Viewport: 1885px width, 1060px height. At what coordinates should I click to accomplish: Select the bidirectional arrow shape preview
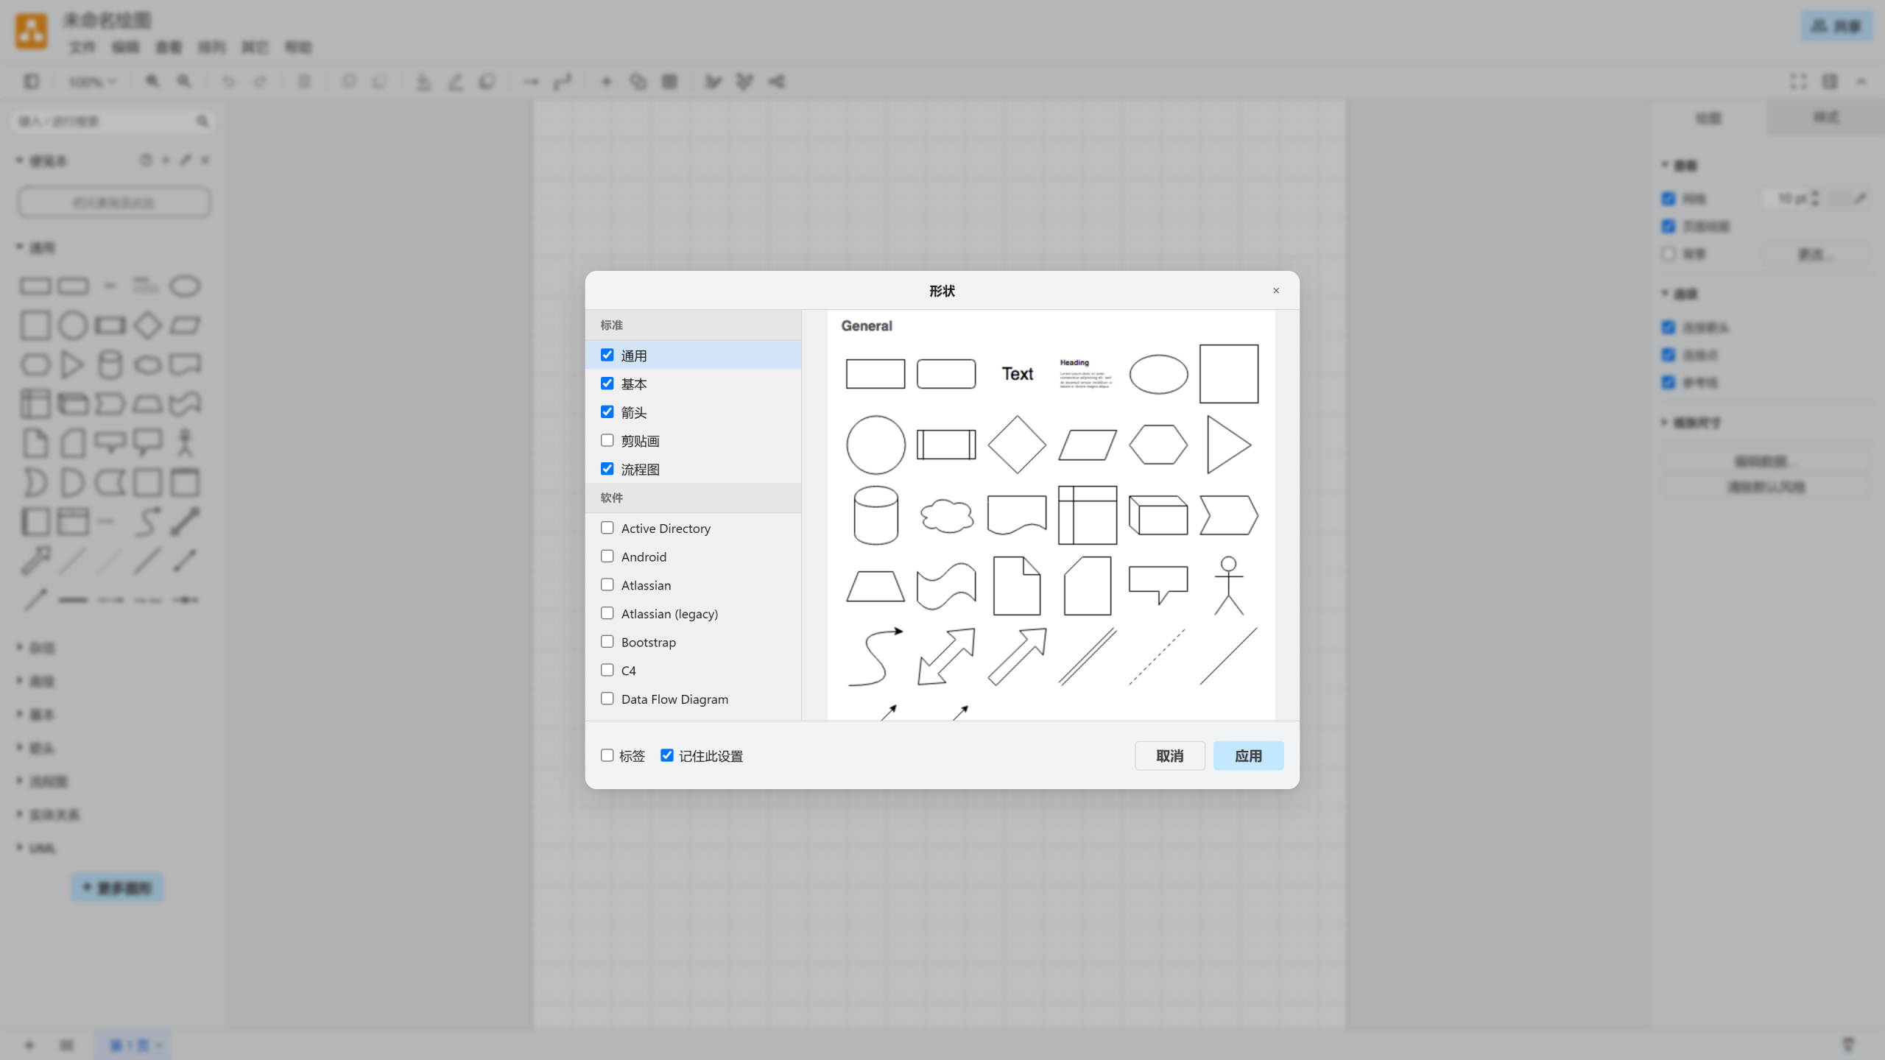coord(946,657)
